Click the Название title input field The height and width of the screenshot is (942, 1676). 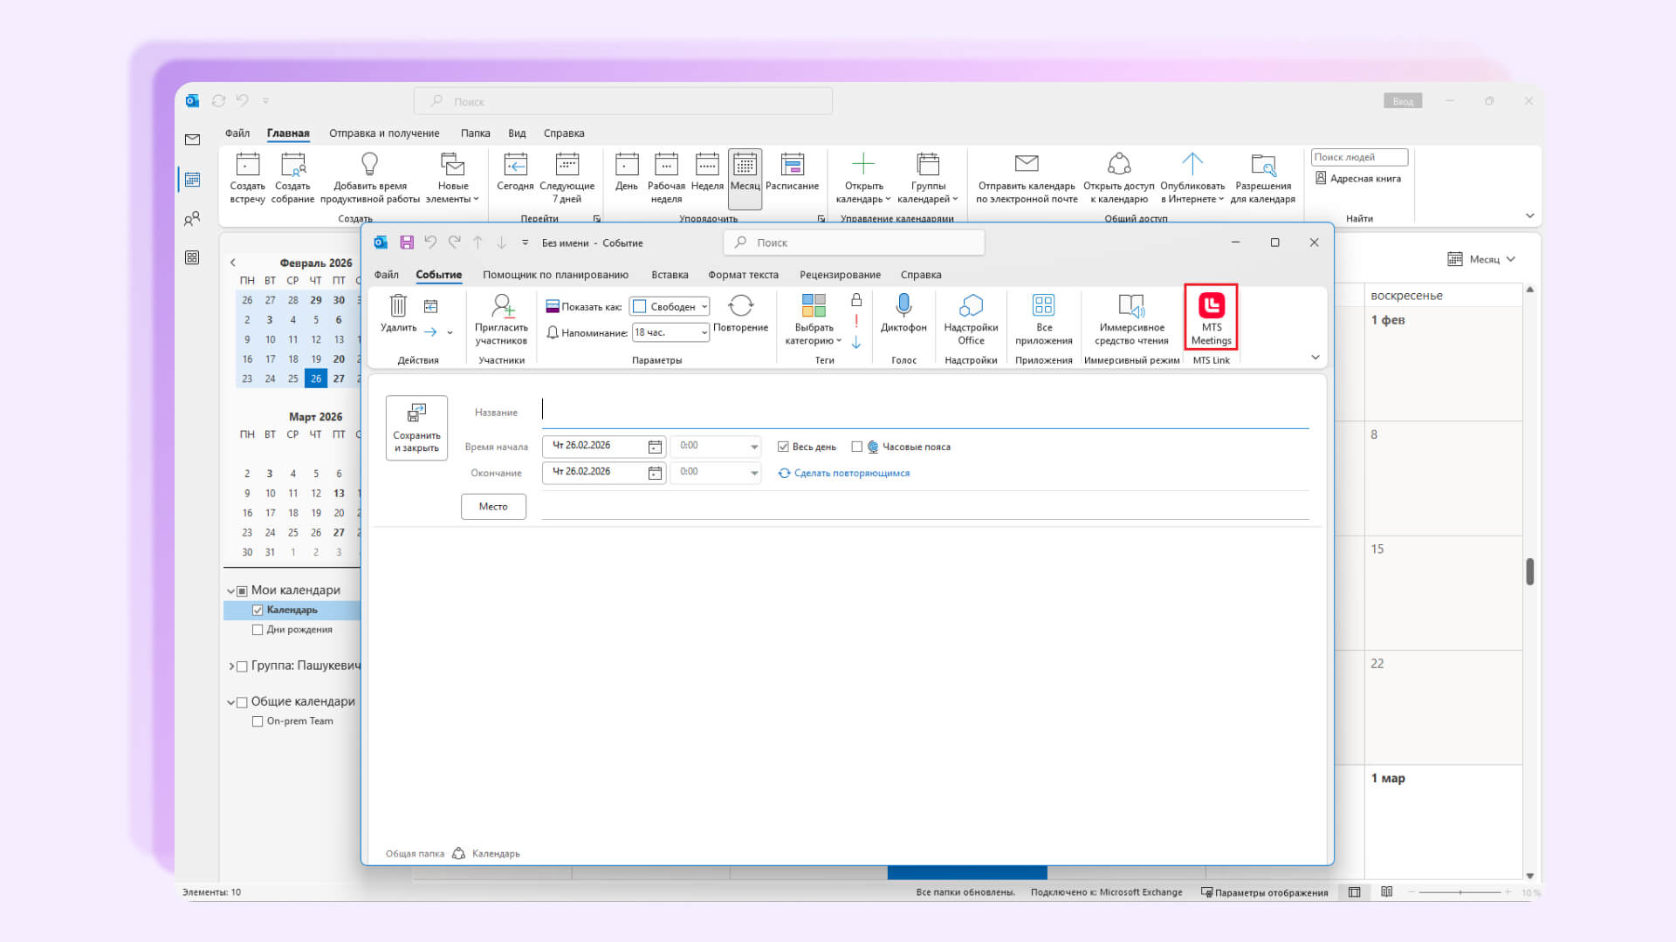pyautogui.click(x=925, y=411)
